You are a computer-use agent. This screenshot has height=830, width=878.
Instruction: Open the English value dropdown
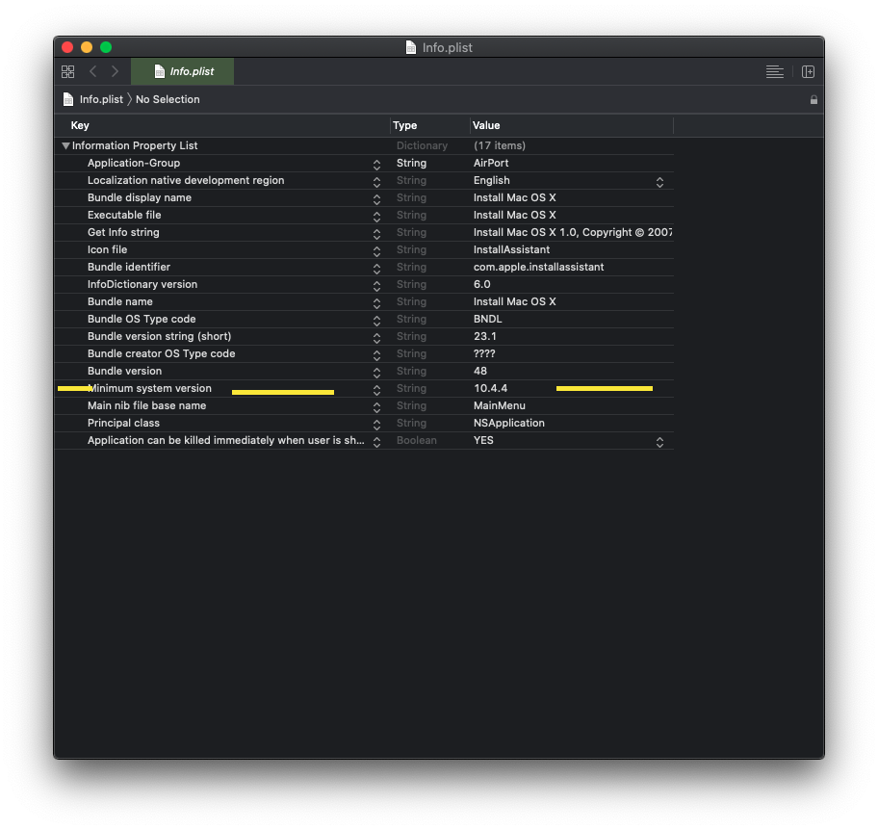pyautogui.click(x=659, y=182)
